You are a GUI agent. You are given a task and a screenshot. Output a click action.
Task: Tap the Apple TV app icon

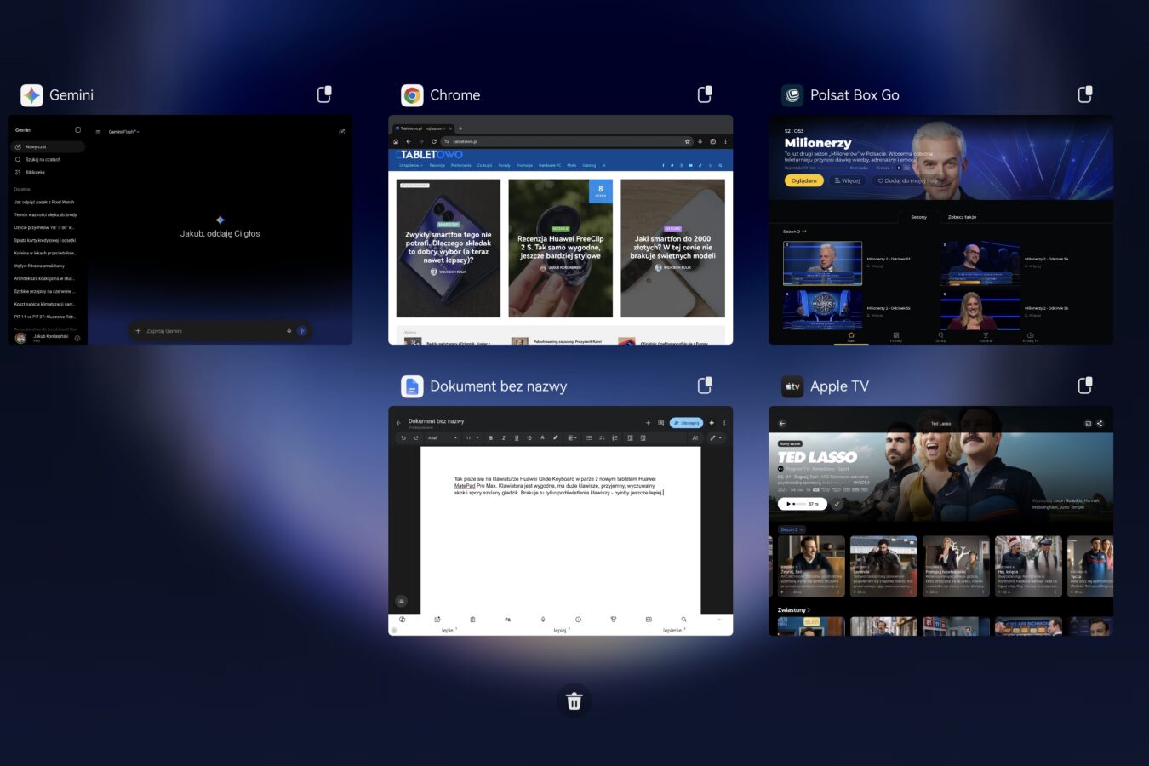click(x=792, y=386)
